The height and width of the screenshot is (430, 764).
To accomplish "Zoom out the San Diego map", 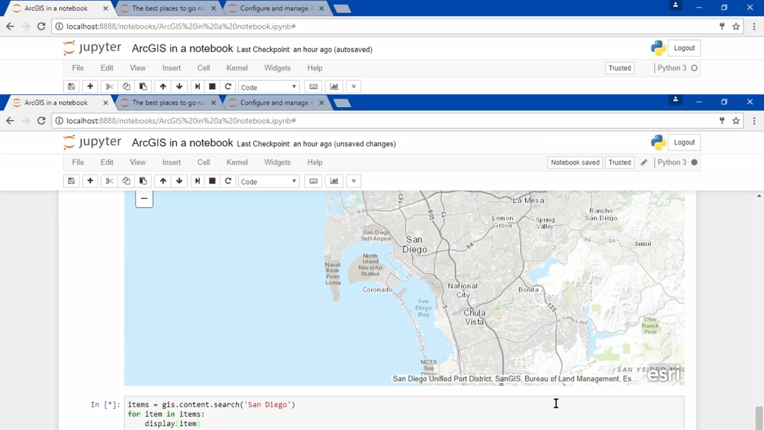I will pyautogui.click(x=144, y=199).
